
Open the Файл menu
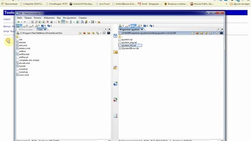(20, 18)
